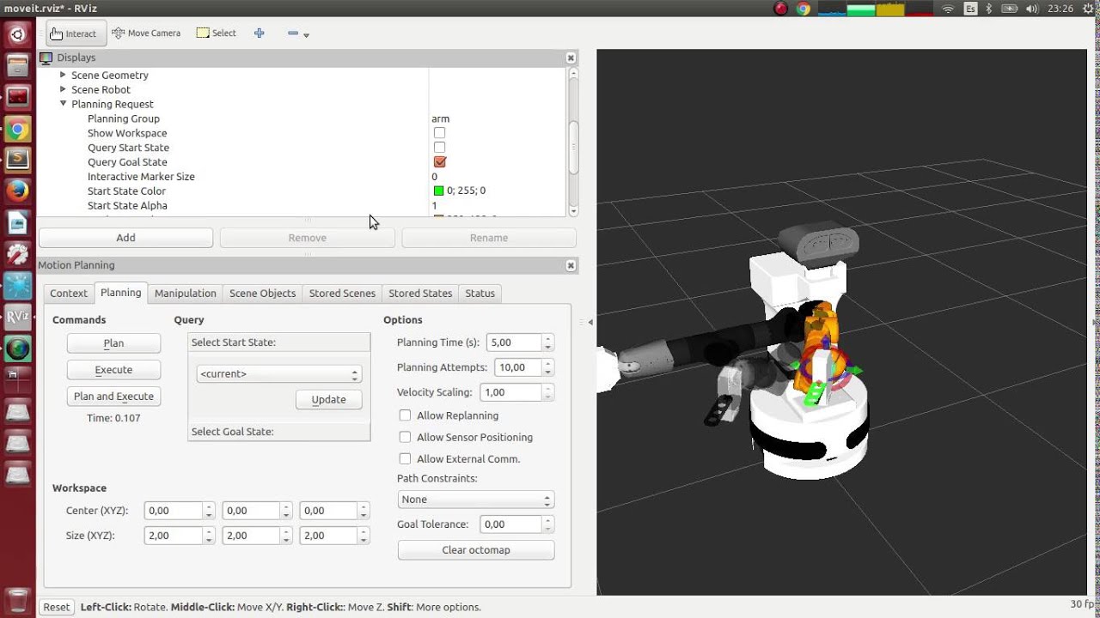The image size is (1100, 618).
Task: Expand the Scene Geometry tree node
Action: pyautogui.click(x=63, y=75)
